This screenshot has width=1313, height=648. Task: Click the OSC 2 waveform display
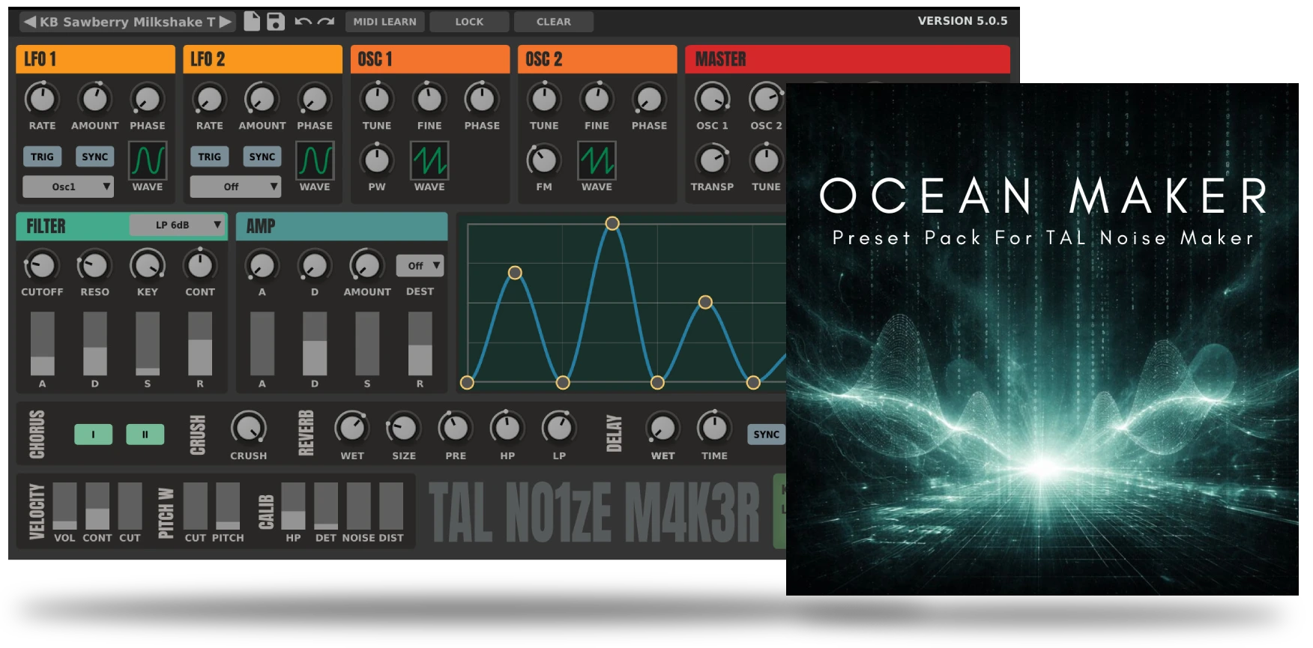click(x=597, y=160)
